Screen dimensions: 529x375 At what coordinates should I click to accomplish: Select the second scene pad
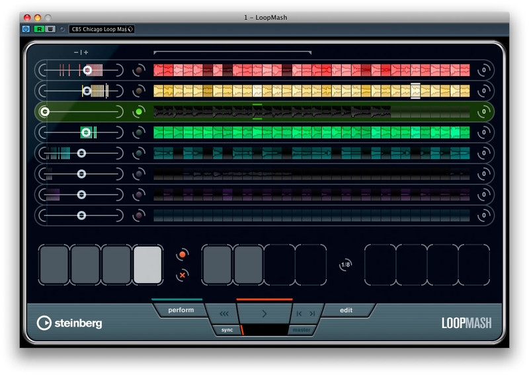pos(85,265)
